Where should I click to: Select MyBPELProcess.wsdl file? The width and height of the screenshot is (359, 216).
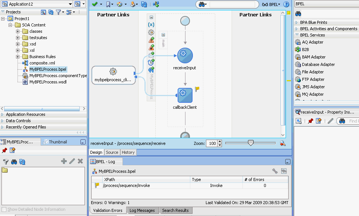(48, 82)
